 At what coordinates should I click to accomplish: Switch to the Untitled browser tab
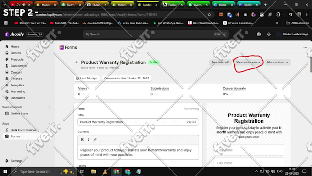249,5
